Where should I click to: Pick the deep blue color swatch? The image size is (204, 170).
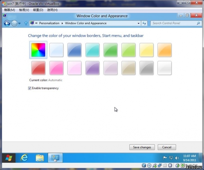[74, 50]
